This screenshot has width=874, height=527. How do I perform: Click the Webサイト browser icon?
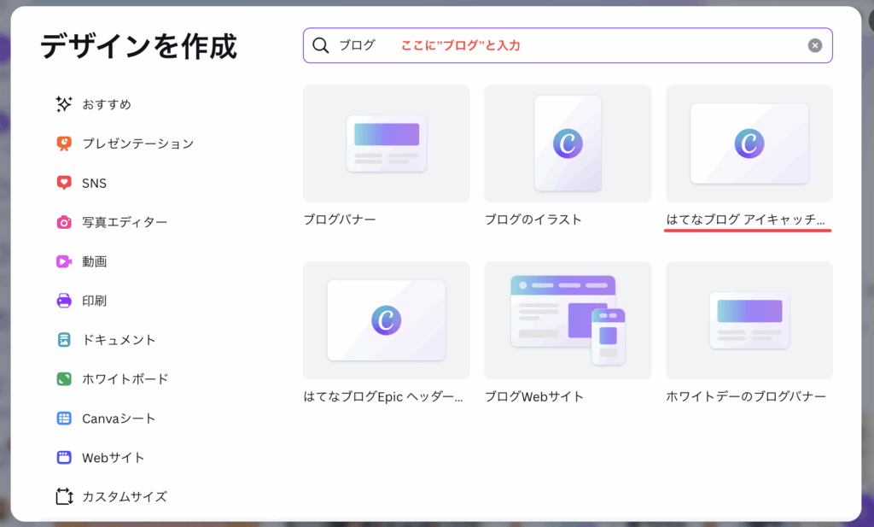[x=64, y=458]
